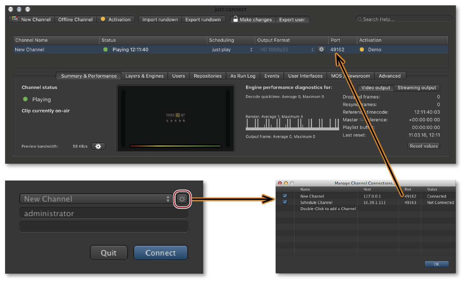Image resolution: width=463 pixels, height=281 pixels.
Task: Uncheck the New Channel connection checkbox
Action: [x=285, y=196]
